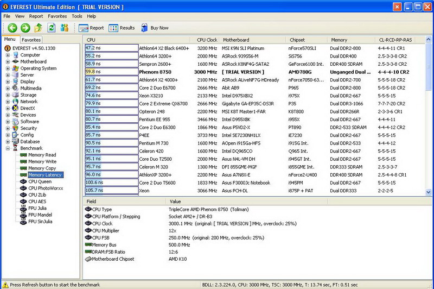Expand the Storage tree node
Image resolution: width=434 pixels, height=289 pixels.
[8, 95]
